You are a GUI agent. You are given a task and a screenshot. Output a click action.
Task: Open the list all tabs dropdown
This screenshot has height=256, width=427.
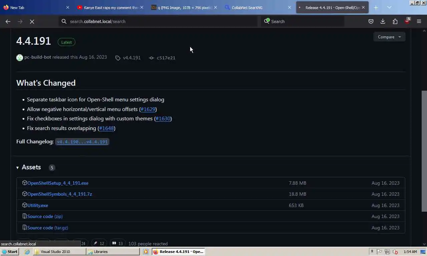coord(389,7)
